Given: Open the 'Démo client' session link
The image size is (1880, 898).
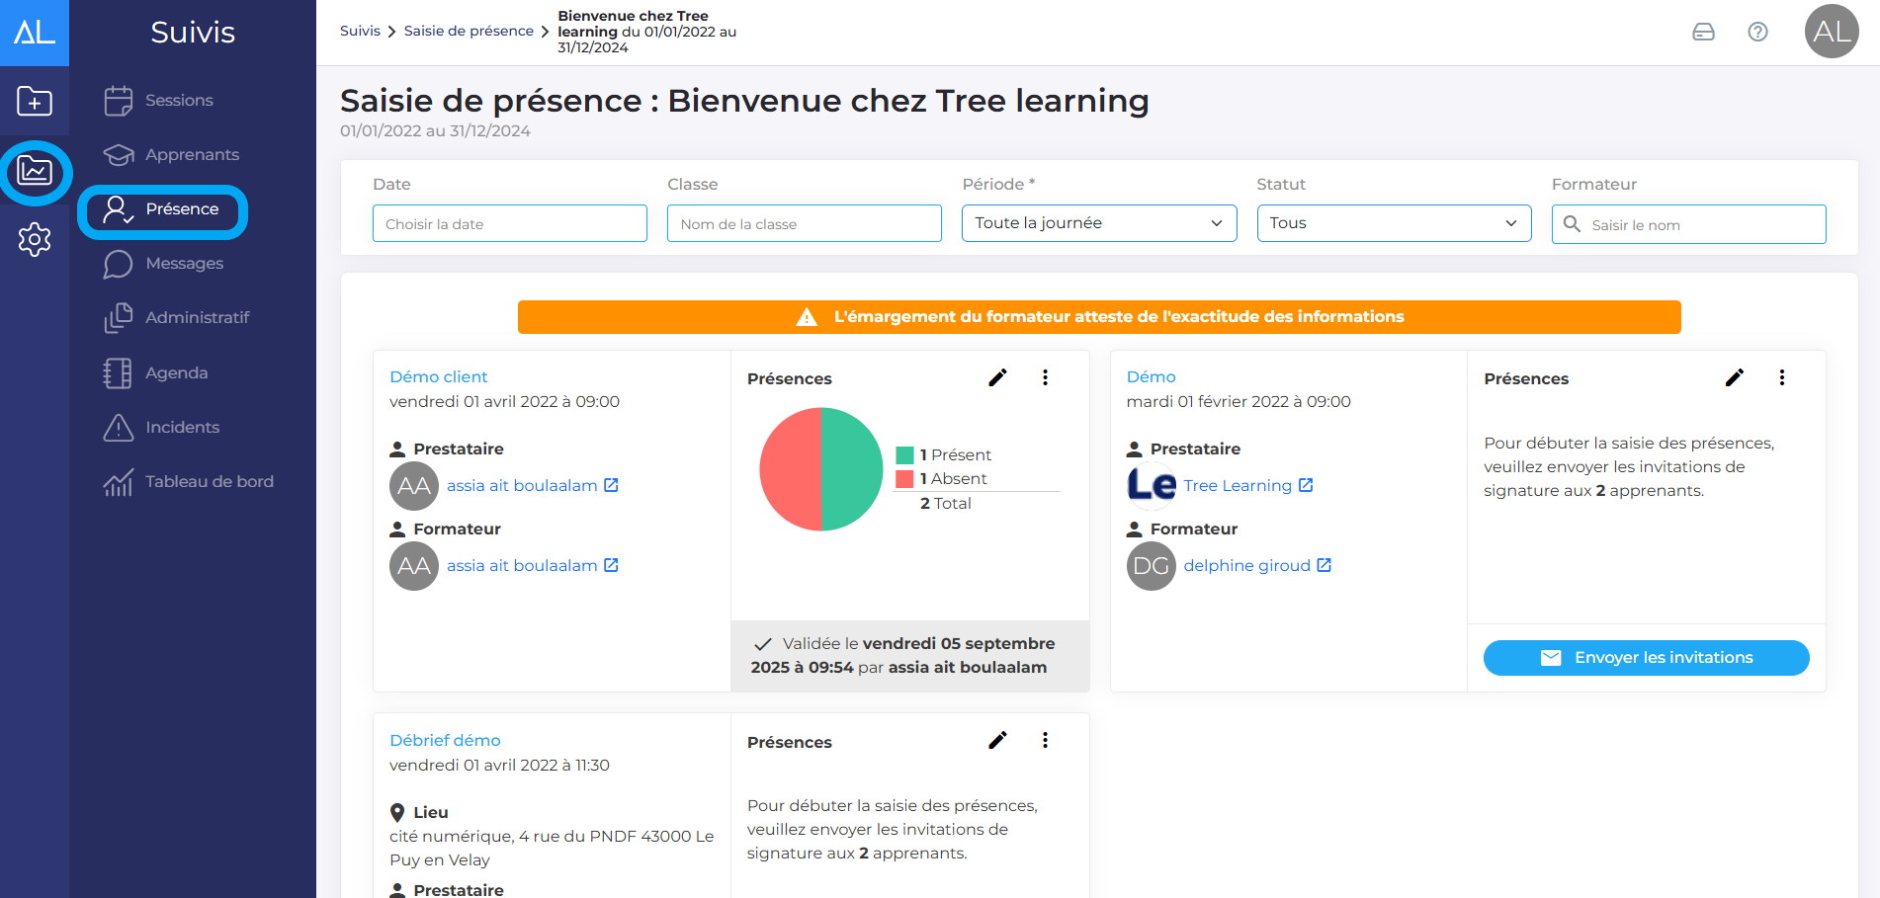Looking at the screenshot, I should [x=438, y=376].
